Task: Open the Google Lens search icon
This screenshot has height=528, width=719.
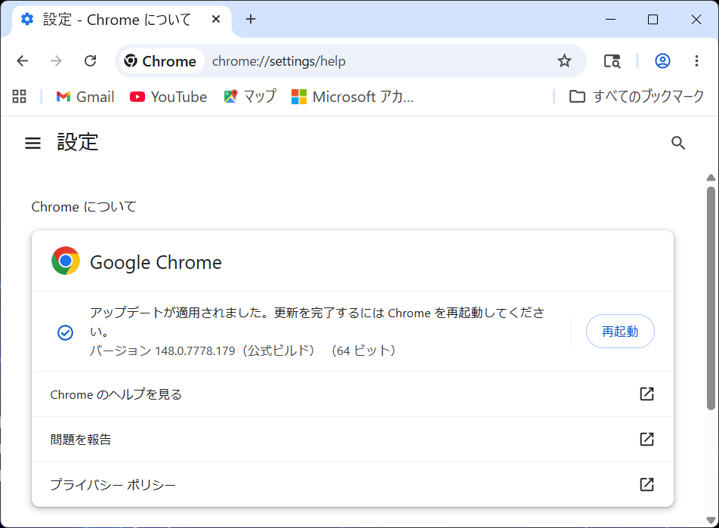Action: click(x=612, y=61)
